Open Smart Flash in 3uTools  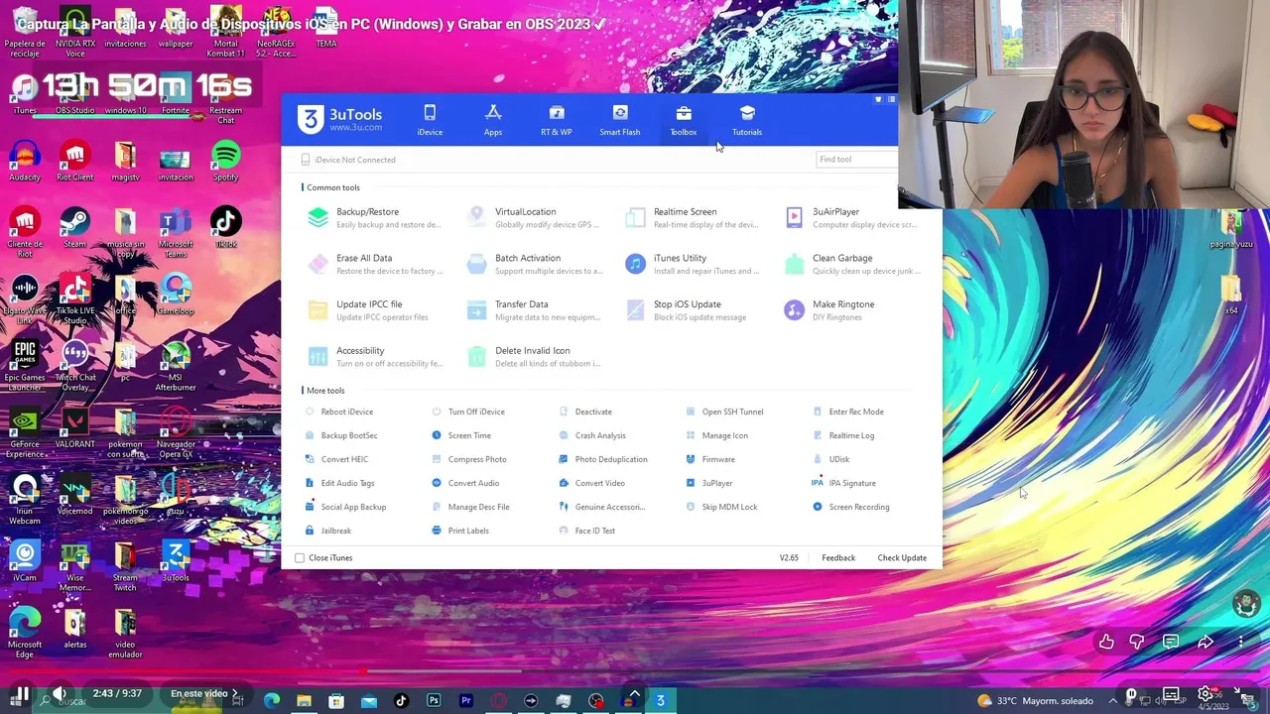620,120
